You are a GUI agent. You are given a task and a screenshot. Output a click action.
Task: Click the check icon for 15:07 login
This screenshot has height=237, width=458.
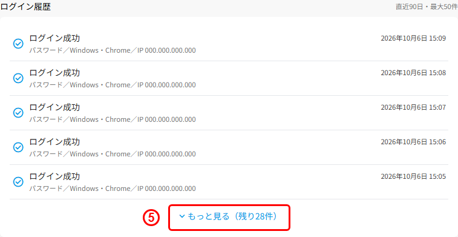(18, 113)
